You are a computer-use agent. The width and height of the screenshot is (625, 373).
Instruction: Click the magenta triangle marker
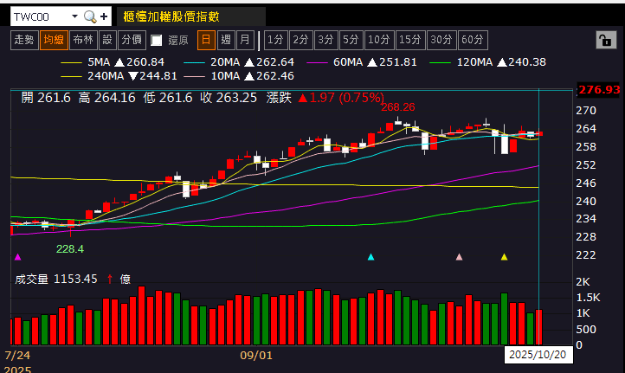click(x=17, y=257)
